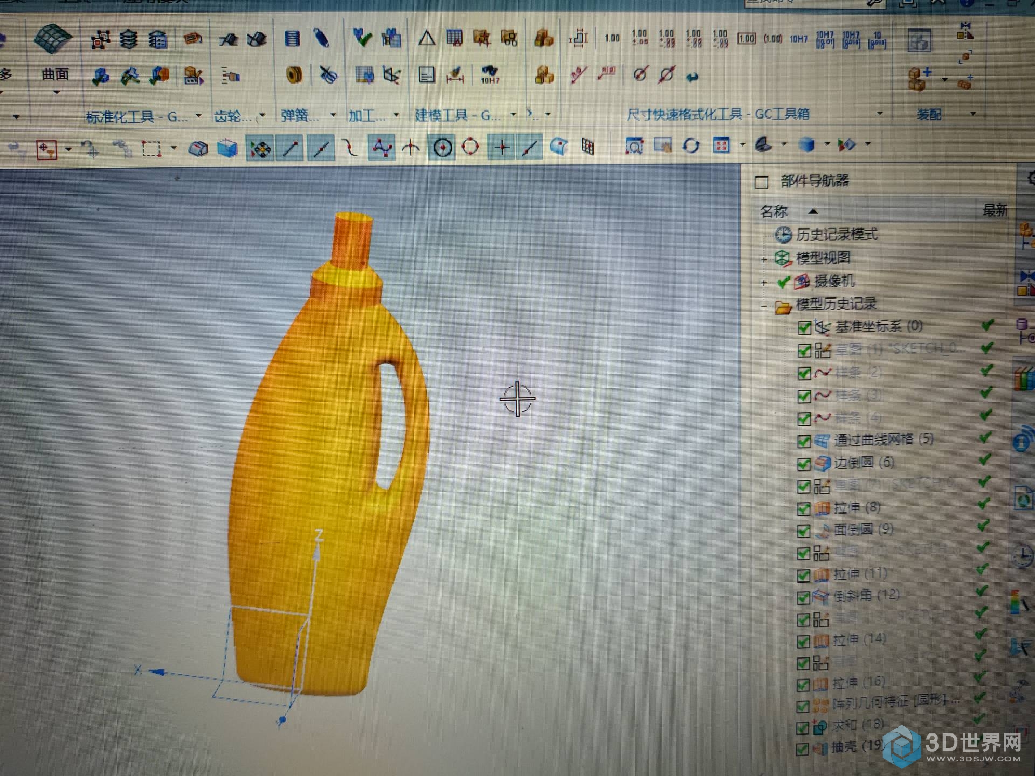Screen dimensions: 1035x776
Task: Open the 建模工具 - G... group dropdown
Action: coord(513,114)
